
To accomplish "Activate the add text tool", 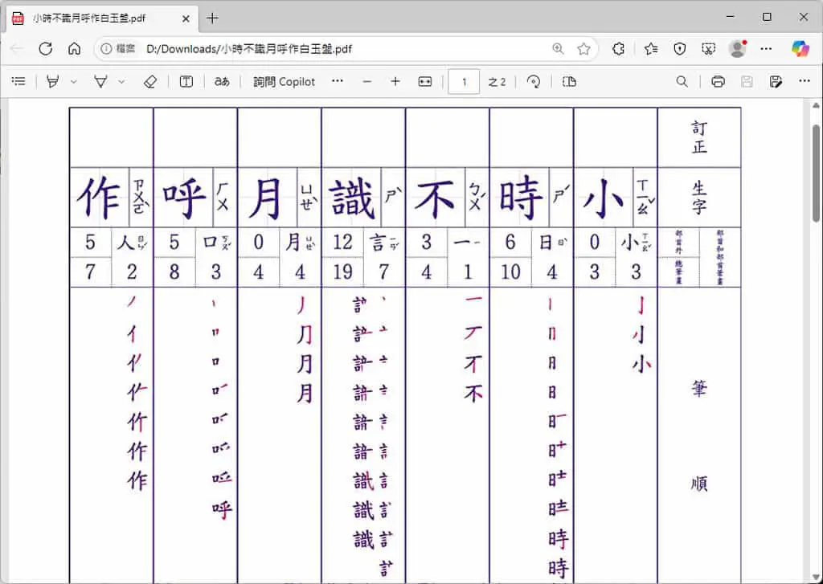I will point(186,81).
